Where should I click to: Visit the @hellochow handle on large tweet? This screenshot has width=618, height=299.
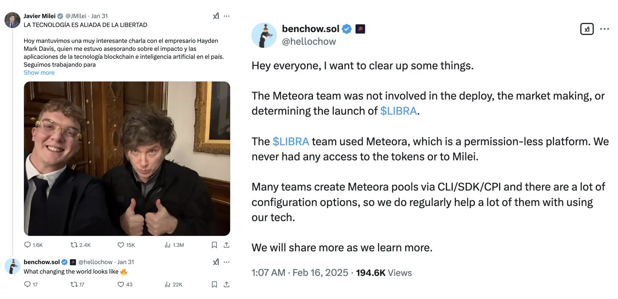(309, 41)
